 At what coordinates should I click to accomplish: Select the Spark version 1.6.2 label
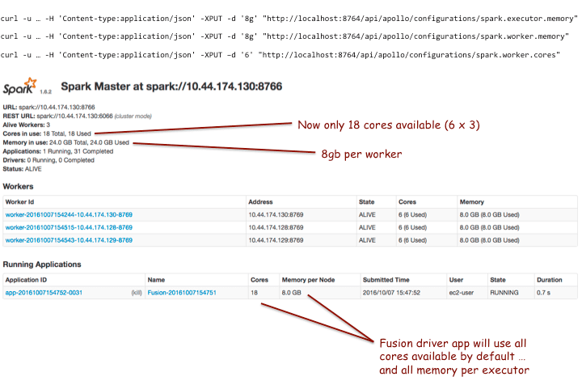click(45, 91)
